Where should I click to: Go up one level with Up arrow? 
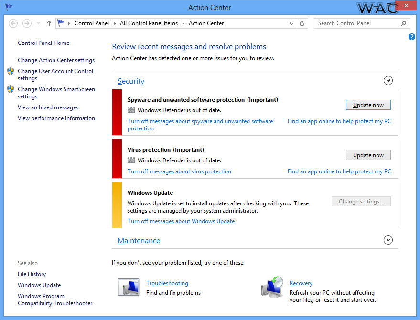click(x=49, y=23)
